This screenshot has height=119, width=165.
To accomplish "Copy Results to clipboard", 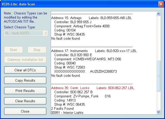I will [x=25, y=80].
